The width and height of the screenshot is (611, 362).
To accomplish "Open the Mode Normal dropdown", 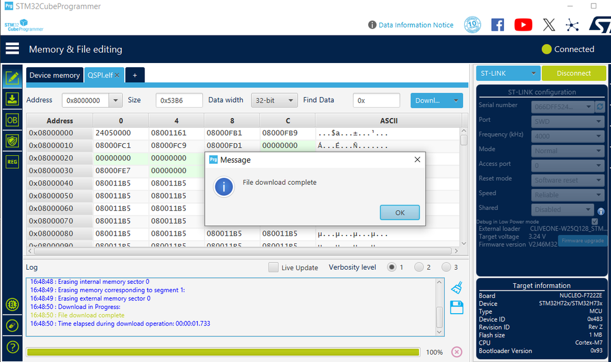I will (568, 151).
